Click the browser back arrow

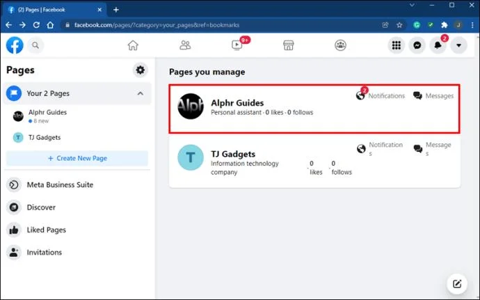pos(8,25)
